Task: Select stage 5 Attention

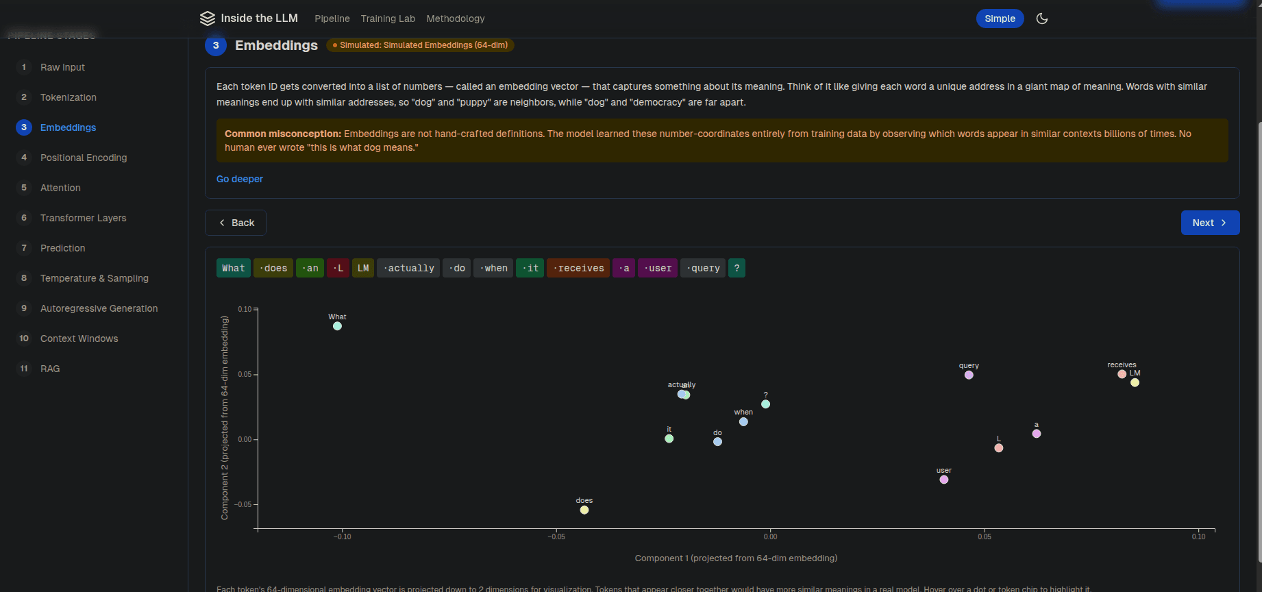Action: pos(94,188)
